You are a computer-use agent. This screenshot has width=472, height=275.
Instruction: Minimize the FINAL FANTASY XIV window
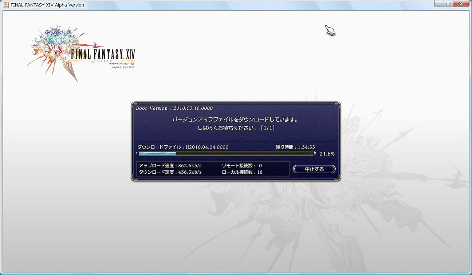pos(440,4)
